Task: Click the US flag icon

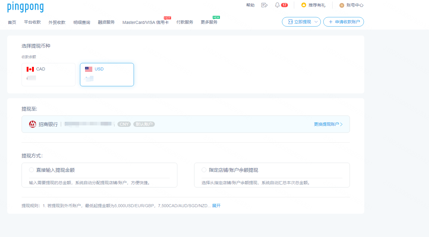Action: click(89, 69)
